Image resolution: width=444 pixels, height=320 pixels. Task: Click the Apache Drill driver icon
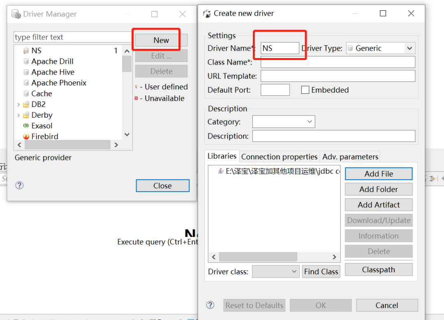coord(26,61)
